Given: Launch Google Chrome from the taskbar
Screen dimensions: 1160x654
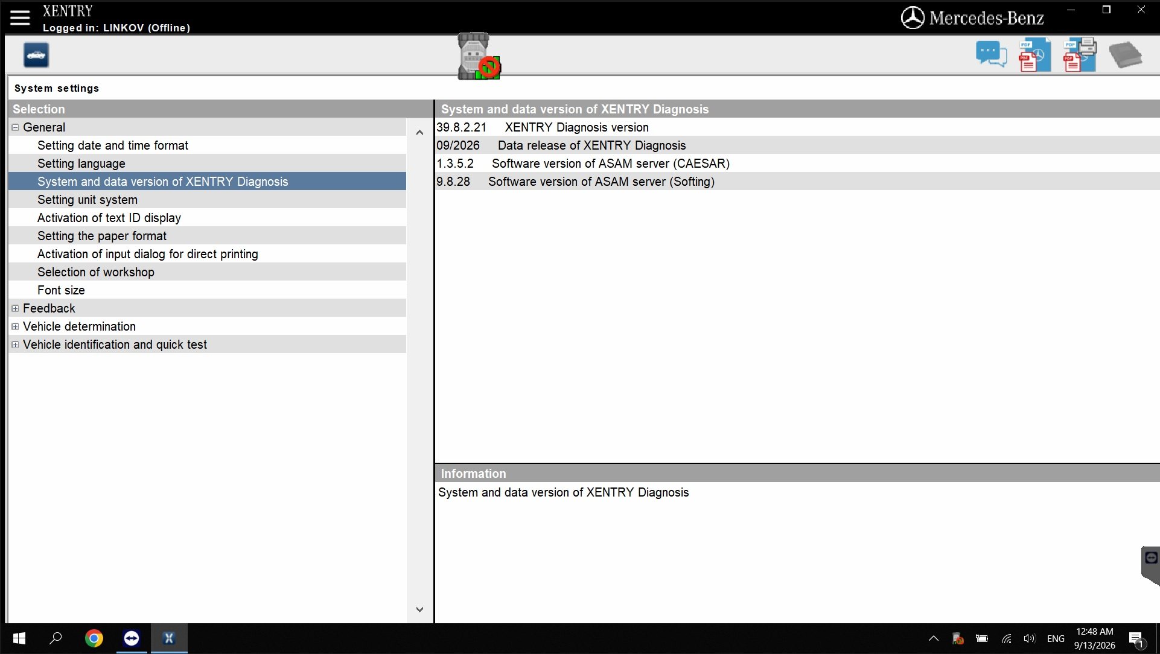Looking at the screenshot, I should (x=94, y=638).
